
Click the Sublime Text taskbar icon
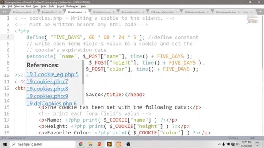109,144
